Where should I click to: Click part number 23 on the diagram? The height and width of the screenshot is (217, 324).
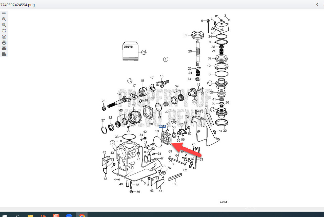104,101
